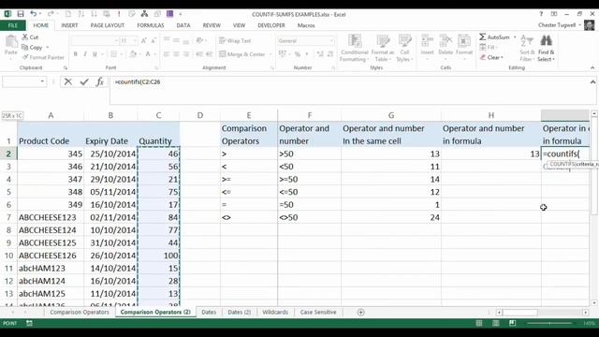This screenshot has width=599, height=337.
Task: Switch to Page Break Preview in status bar
Action: tap(513, 323)
